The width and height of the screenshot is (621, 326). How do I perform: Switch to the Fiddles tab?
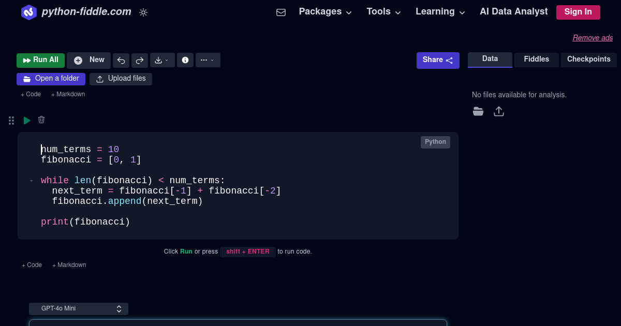point(536,60)
